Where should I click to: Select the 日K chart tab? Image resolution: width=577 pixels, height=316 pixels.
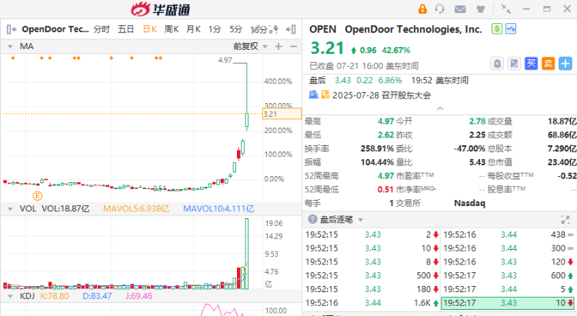(x=150, y=29)
